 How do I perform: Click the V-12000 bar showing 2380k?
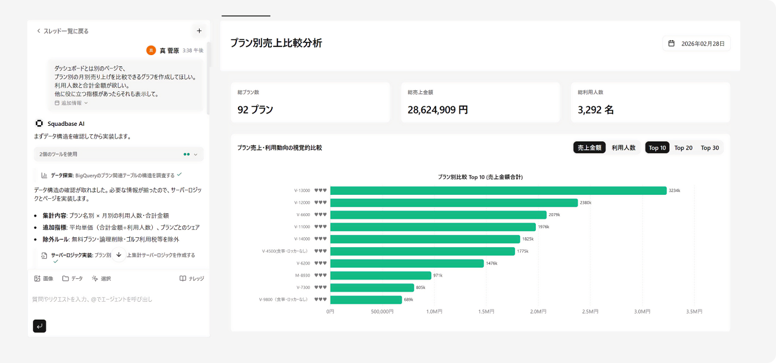click(454, 203)
